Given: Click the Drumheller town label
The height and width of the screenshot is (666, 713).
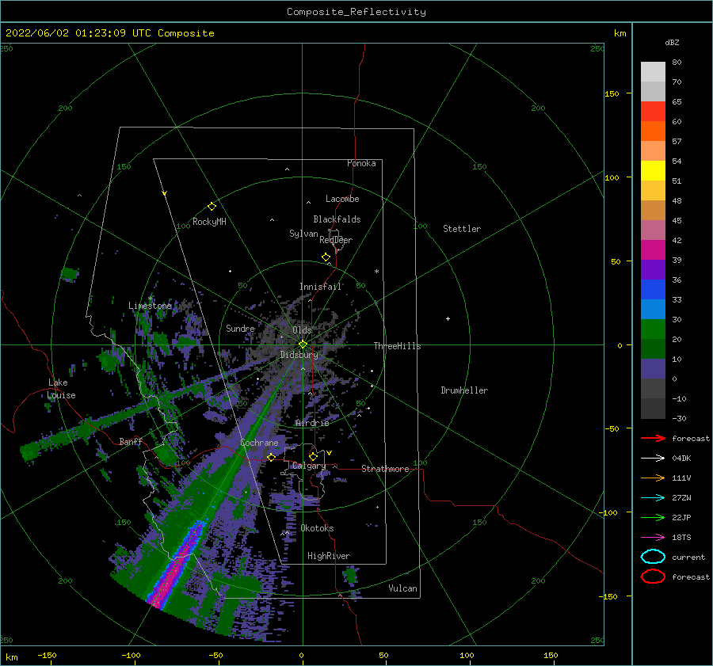Looking at the screenshot, I should pyautogui.click(x=464, y=390).
